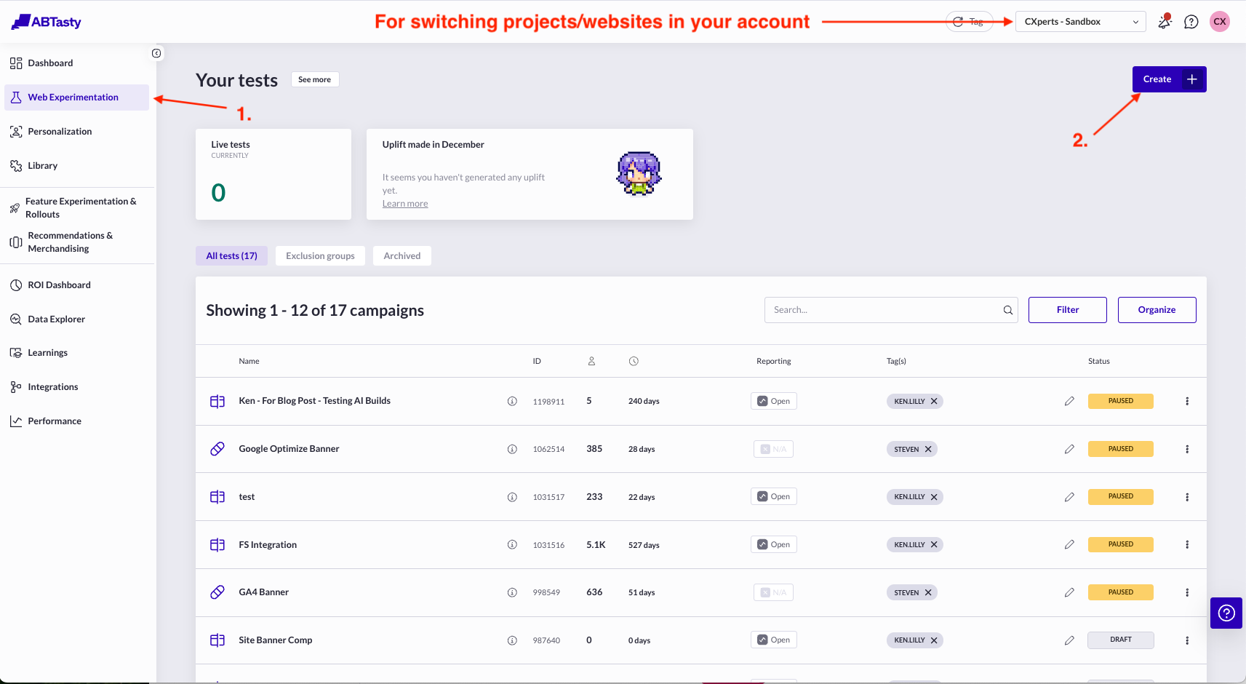Open the Create campaign dropdown button
Image resolution: width=1246 pixels, height=684 pixels.
(x=1169, y=79)
